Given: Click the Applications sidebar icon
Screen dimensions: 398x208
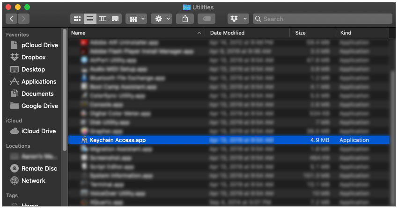Looking at the screenshot, I should 15,81.
